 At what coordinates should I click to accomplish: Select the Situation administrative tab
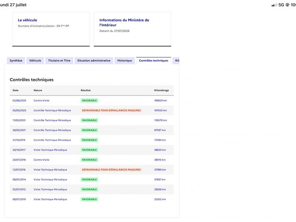tap(94, 61)
